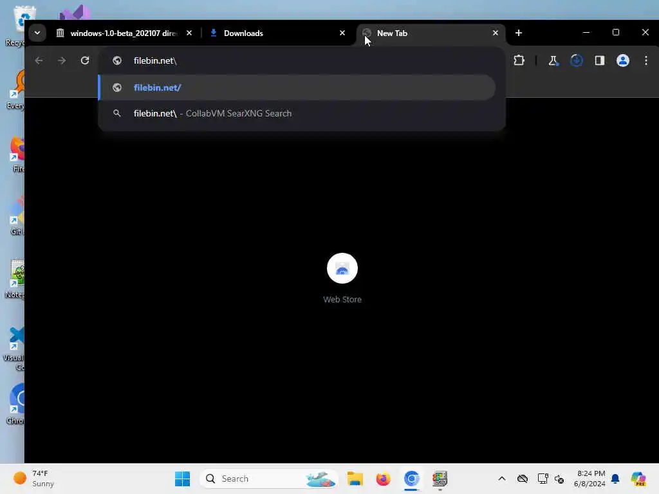Click the volume muted tray icon

click(559, 479)
